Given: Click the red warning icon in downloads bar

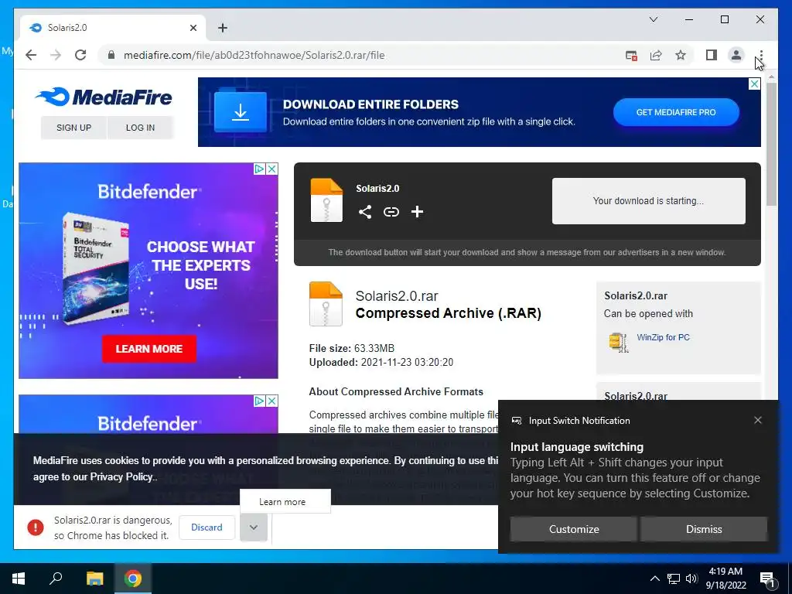Looking at the screenshot, I should (36, 527).
